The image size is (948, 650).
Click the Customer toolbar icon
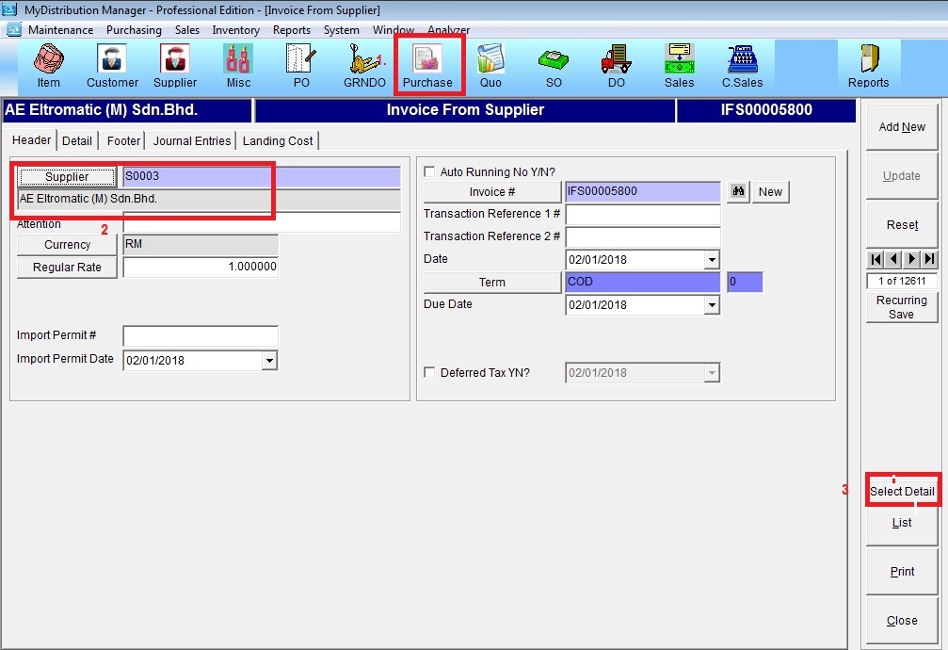[x=112, y=66]
